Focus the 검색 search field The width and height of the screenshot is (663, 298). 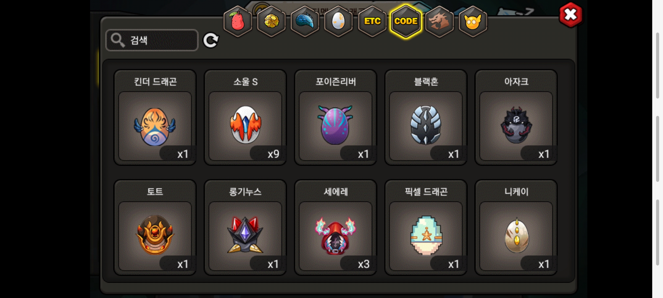tap(152, 40)
